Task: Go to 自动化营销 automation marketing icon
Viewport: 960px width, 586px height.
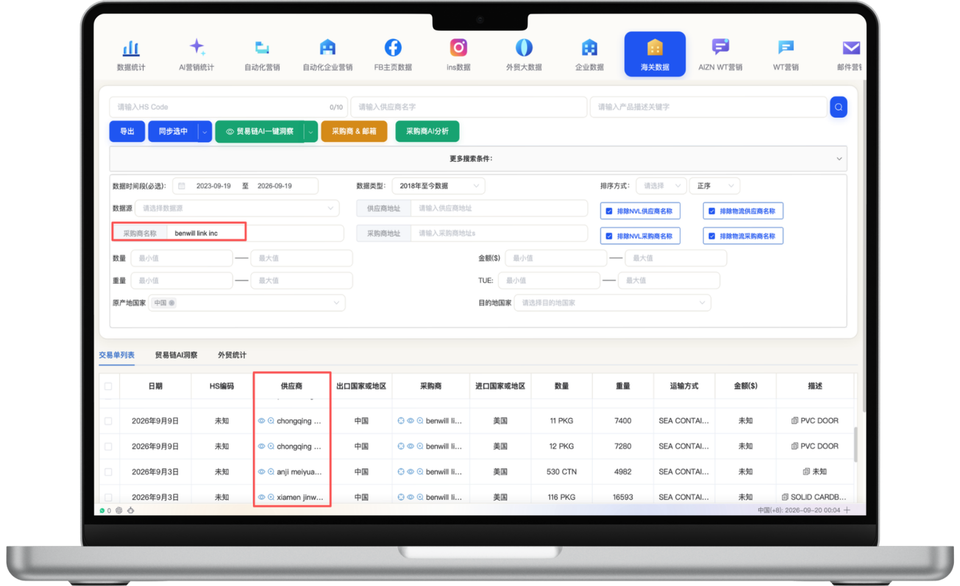Action: point(262,48)
